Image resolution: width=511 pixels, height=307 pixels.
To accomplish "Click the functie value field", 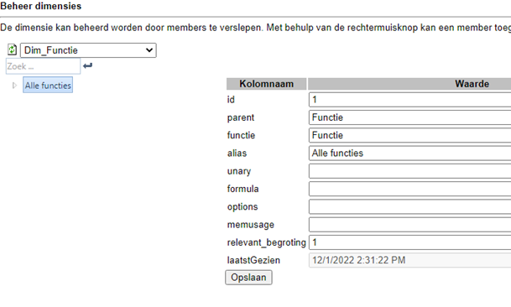I will [x=410, y=135].
